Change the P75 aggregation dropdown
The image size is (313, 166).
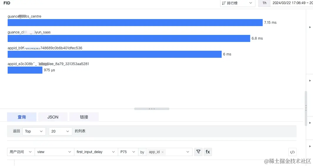tap(128, 152)
